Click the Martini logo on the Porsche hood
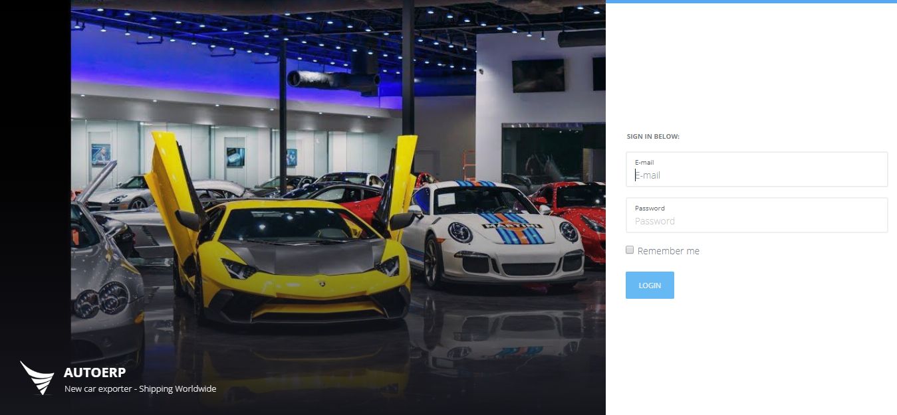 (512, 226)
